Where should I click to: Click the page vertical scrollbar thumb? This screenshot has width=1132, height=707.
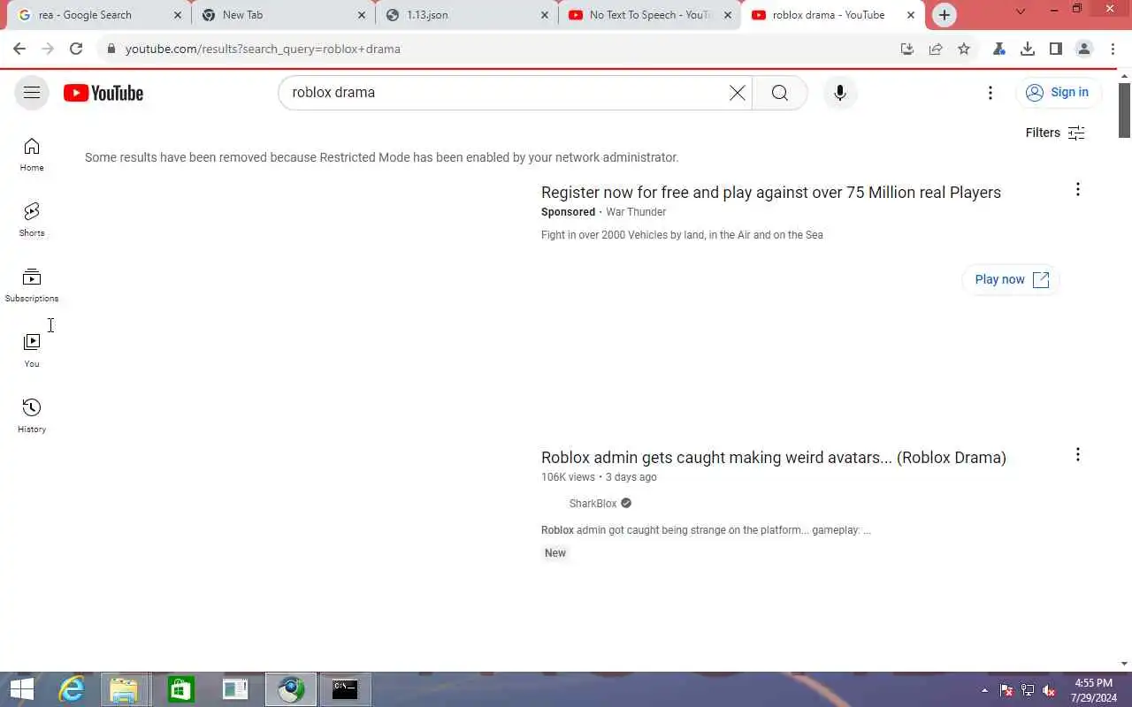(1125, 110)
